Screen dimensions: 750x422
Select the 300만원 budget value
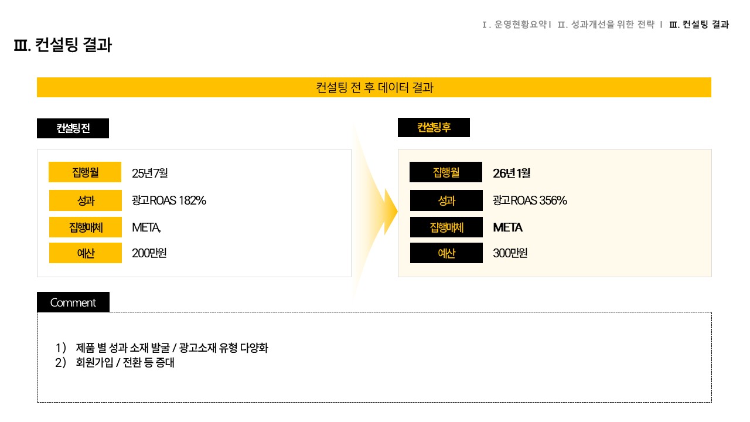pyautogui.click(x=510, y=253)
